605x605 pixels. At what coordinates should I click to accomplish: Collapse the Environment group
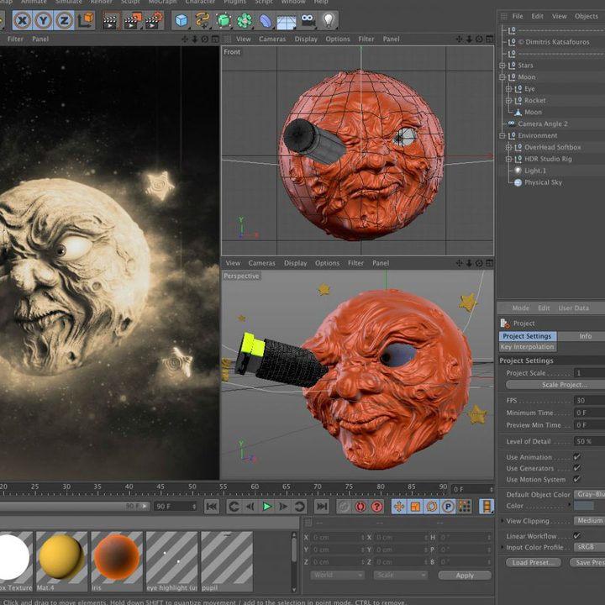pyautogui.click(x=502, y=136)
